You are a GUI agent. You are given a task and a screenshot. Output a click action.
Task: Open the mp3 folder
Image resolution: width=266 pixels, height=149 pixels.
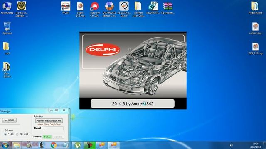[x=7, y=48]
